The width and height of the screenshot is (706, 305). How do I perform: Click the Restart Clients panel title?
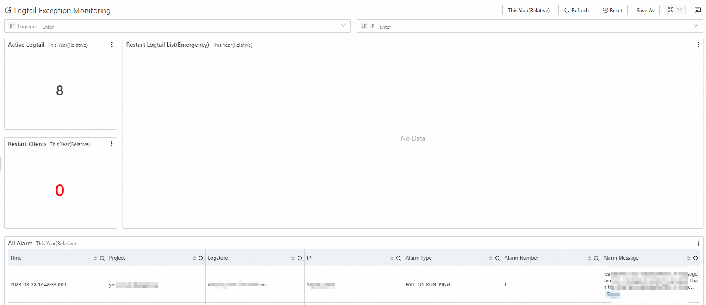tap(27, 144)
